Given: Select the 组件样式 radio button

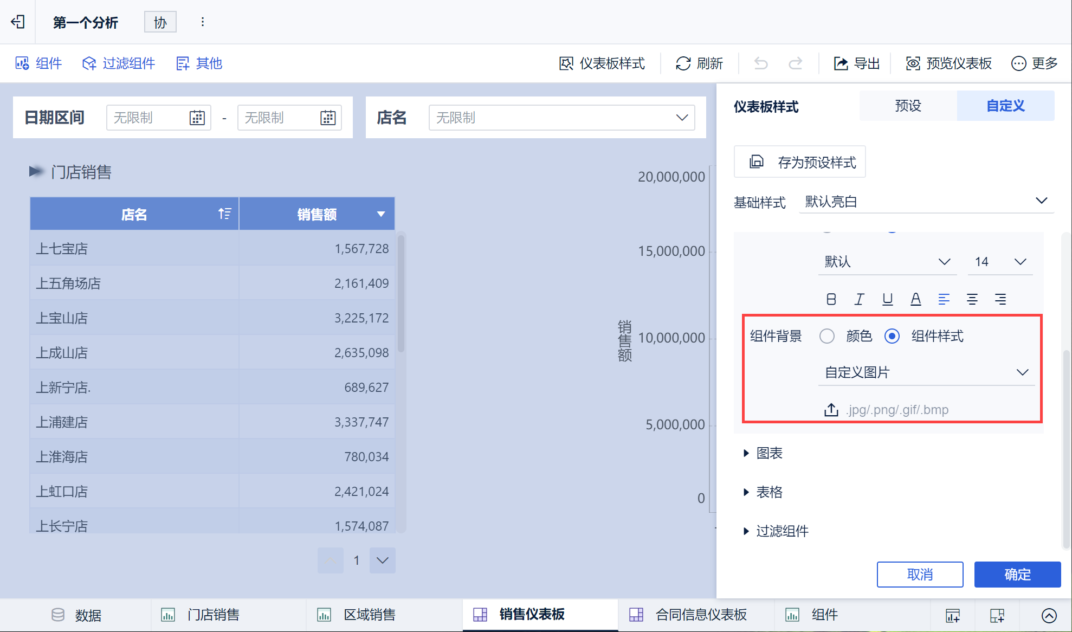Looking at the screenshot, I should [892, 336].
